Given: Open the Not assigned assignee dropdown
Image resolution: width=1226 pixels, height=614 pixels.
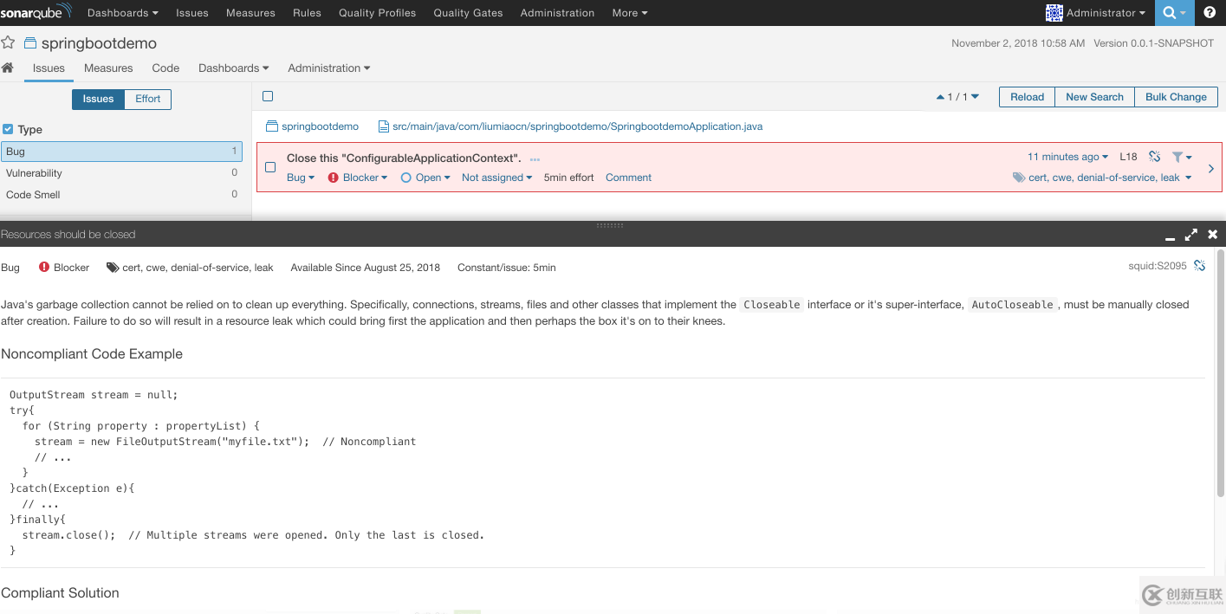Looking at the screenshot, I should [496, 178].
